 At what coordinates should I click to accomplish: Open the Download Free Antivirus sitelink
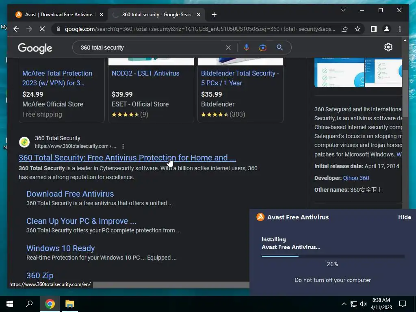click(70, 194)
